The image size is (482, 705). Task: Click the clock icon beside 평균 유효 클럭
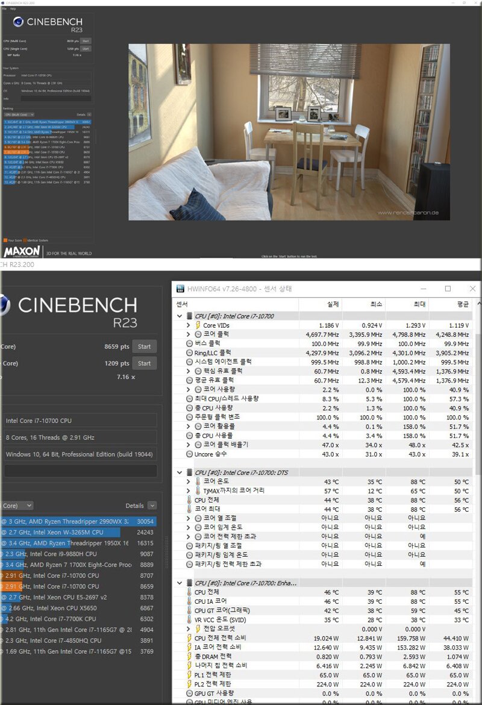[x=189, y=380]
